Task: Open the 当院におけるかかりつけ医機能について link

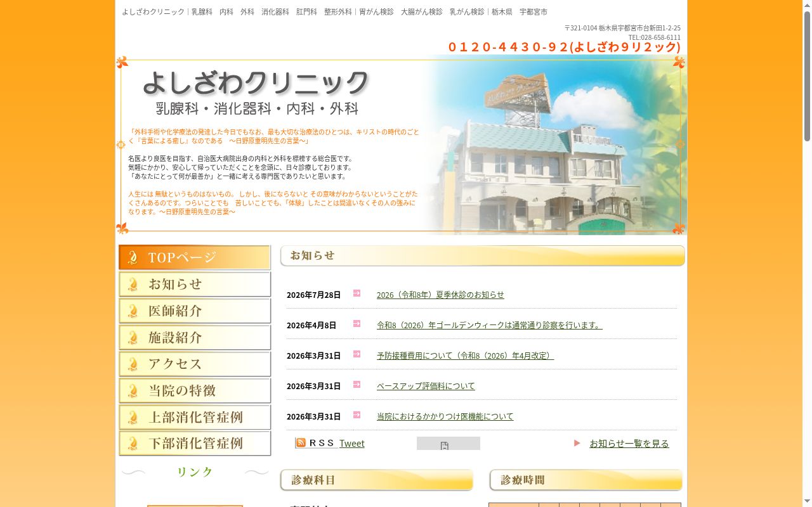Action: click(x=445, y=416)
